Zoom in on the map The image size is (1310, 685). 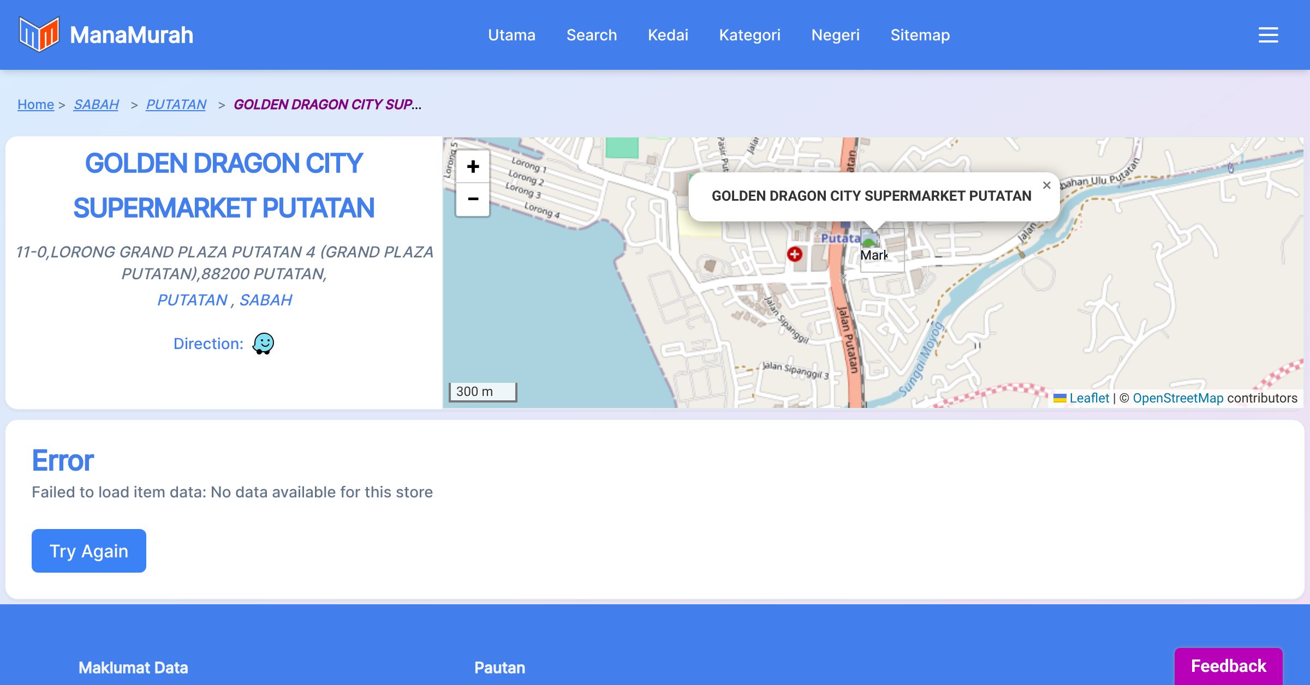pos(473,167)
